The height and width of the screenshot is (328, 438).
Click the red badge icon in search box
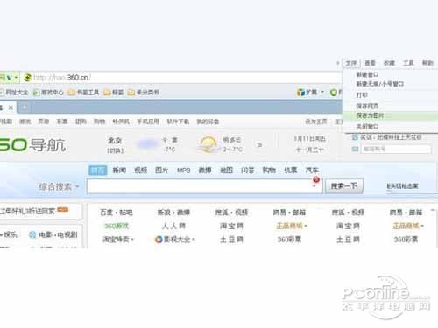pos(316,180)
